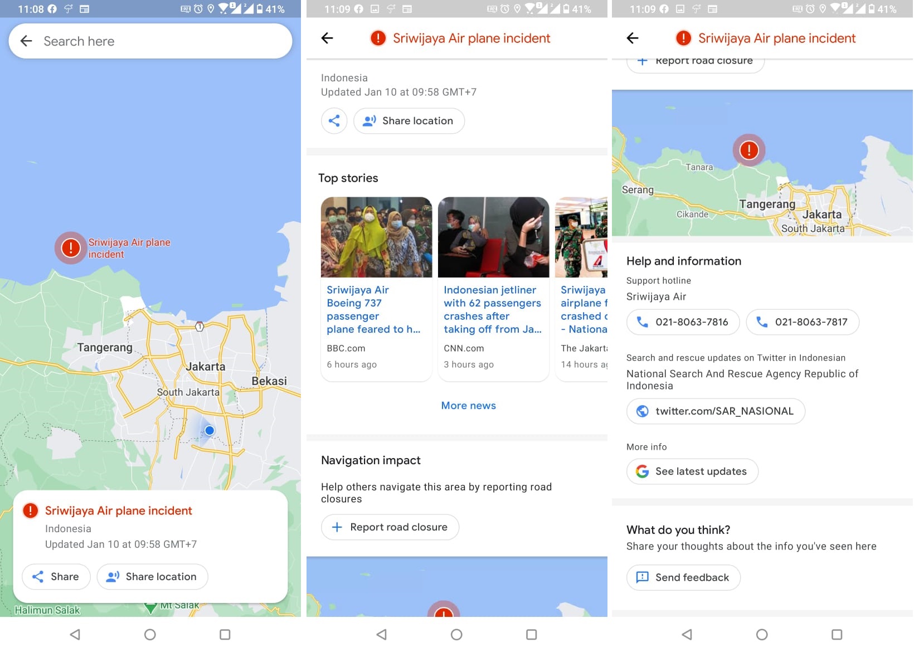Tap Android home button on middle screen
The image size is (914, 652).
[456, 634]
